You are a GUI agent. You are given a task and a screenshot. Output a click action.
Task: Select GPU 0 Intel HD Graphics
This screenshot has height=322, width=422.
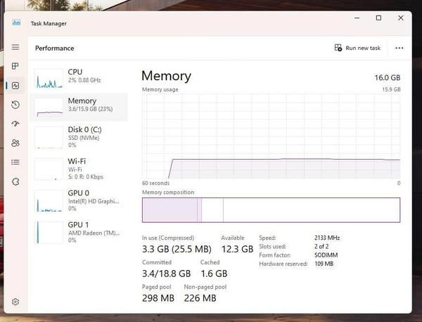click(79, 200)
